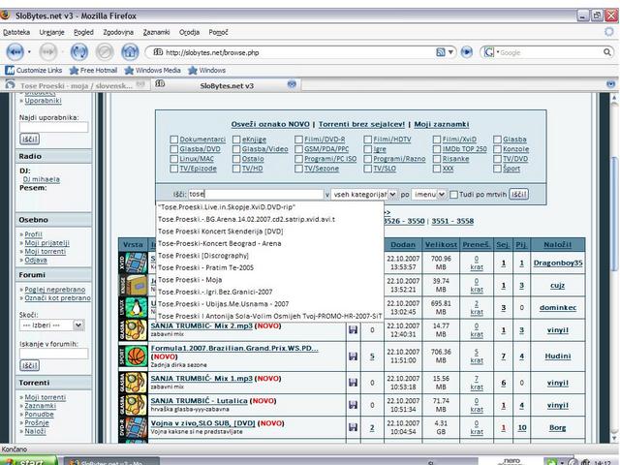Click the stop loading button

(105, 51)
